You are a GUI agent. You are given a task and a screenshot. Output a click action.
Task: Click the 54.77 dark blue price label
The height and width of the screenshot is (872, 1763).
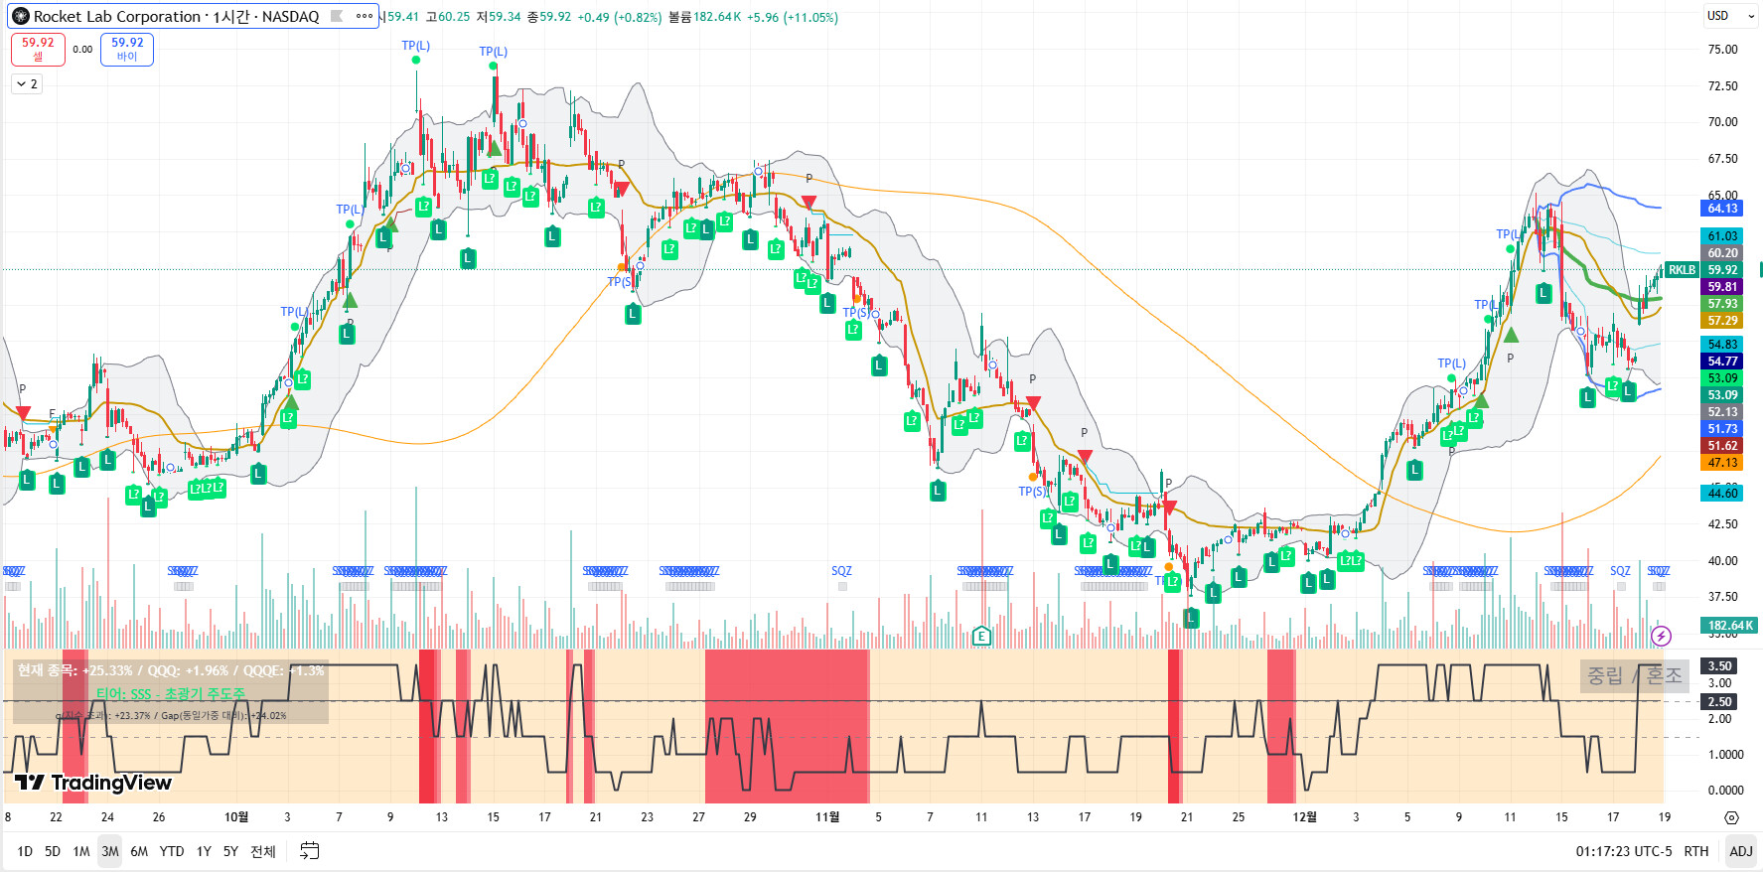[x=1722, y=362]
